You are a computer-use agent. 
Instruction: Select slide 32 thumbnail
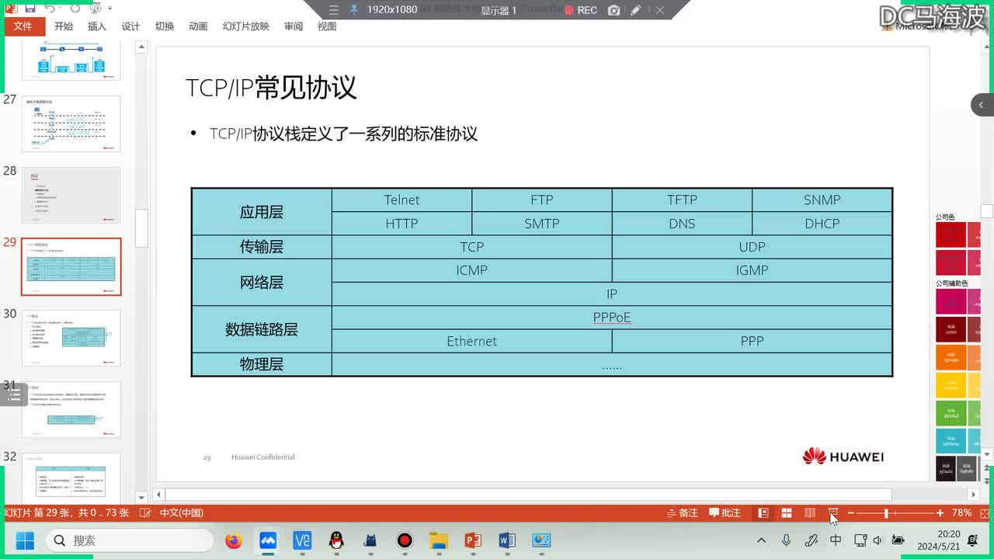pyautogui.click(x=71, y=477)
